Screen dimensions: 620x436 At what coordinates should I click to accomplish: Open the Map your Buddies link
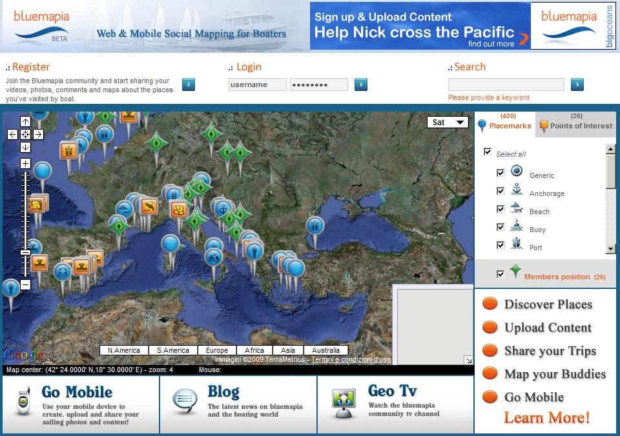tap(555, 374)
